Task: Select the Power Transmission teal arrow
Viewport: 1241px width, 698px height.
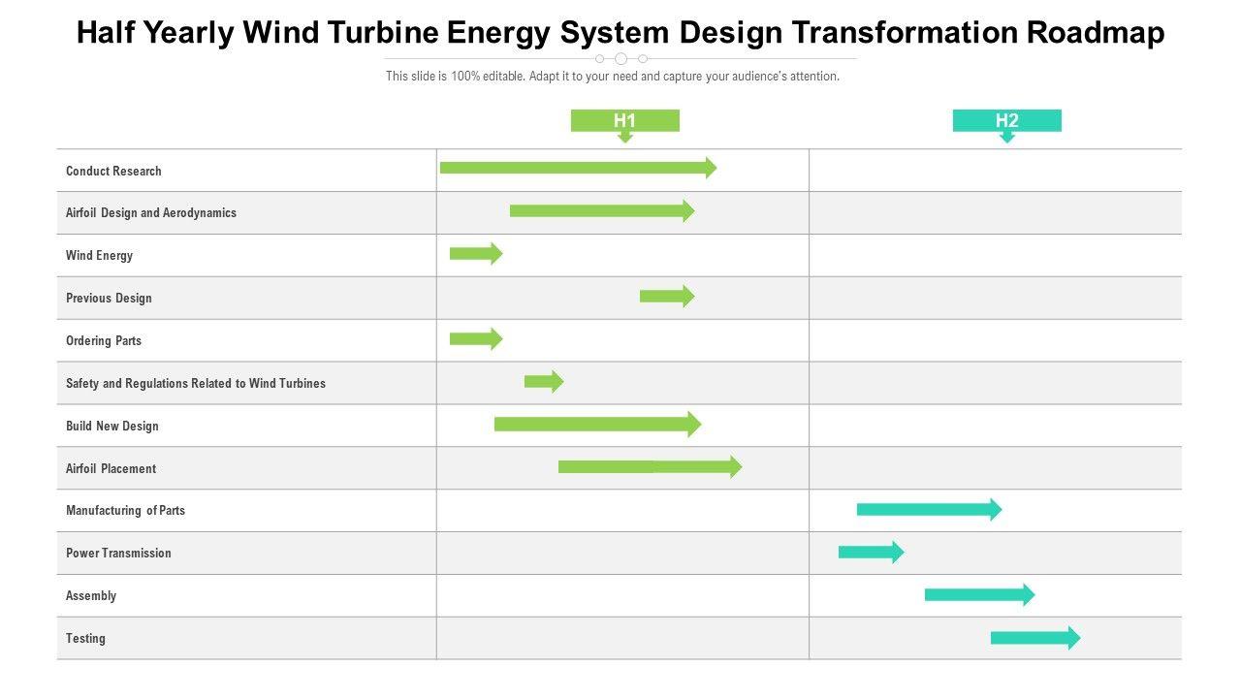Action: (x=870, y=553)
